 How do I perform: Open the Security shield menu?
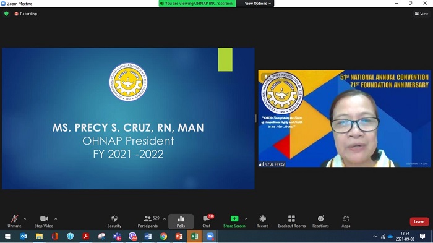pos(114,221)
